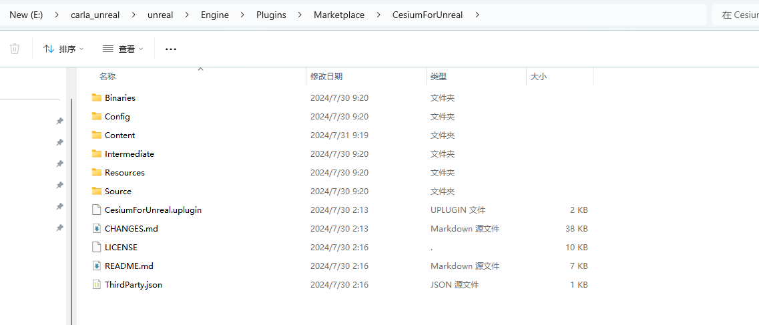Click the Content folder icon
This screenshot has width=759, height=325.
click(x=97, y=135)
